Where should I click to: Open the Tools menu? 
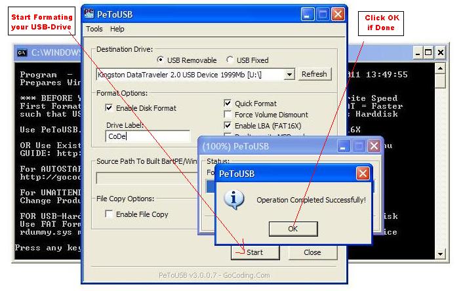(x=94, y=29)
